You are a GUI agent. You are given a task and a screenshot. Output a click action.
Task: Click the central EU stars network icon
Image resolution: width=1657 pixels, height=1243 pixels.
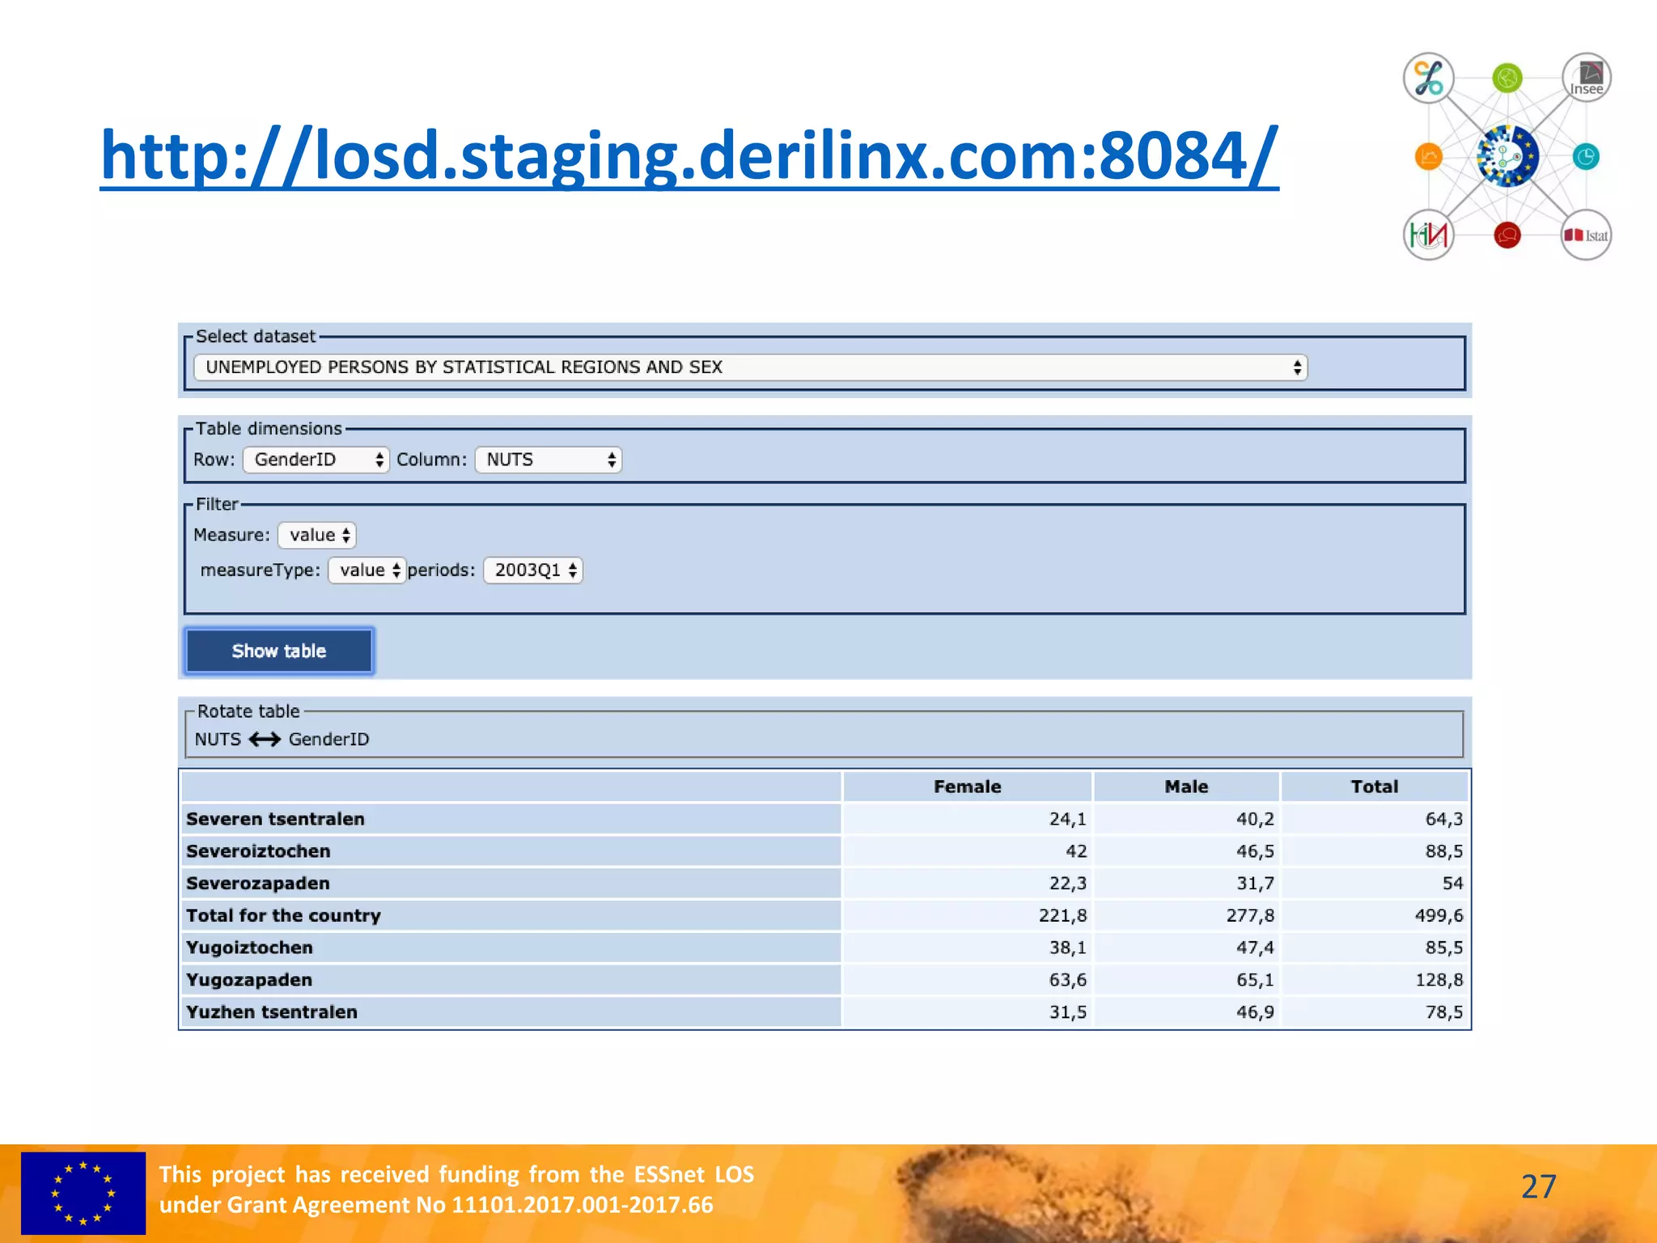point(1507,156)
